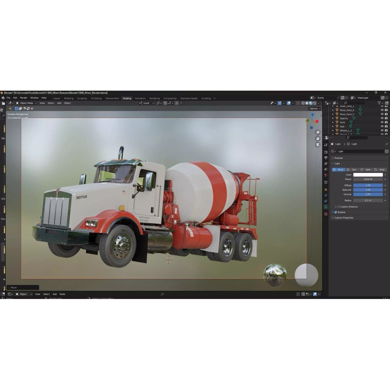
Task: Open the Output properties tab
Action: click(x=326, y=158)
